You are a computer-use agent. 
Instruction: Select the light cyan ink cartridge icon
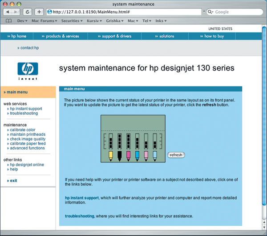click(155, 156)
